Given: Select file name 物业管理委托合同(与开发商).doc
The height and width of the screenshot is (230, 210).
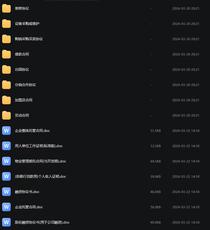Looking at the screenshot, I should tap(41, 161).
